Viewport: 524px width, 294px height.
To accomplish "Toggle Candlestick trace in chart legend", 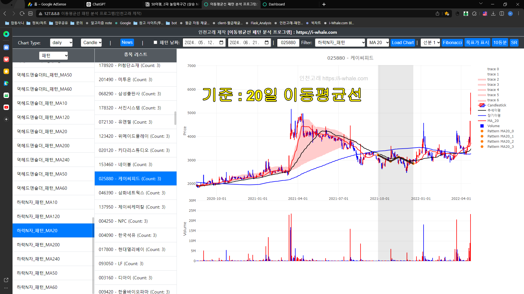I will [496, 105].
